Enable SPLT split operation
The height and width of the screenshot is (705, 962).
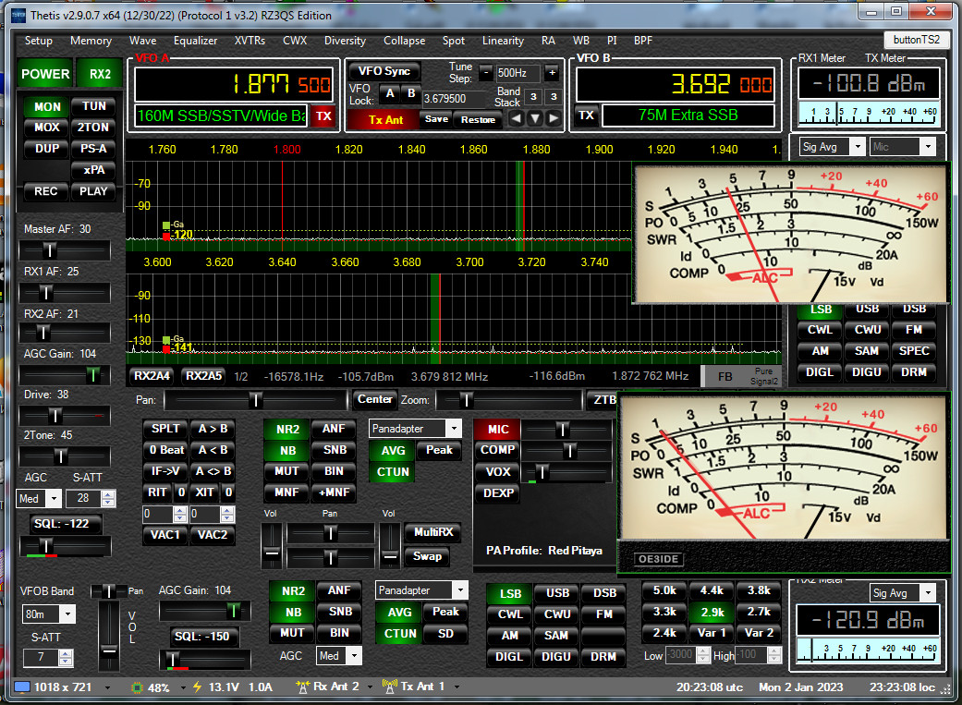click(x=165, y=429)
